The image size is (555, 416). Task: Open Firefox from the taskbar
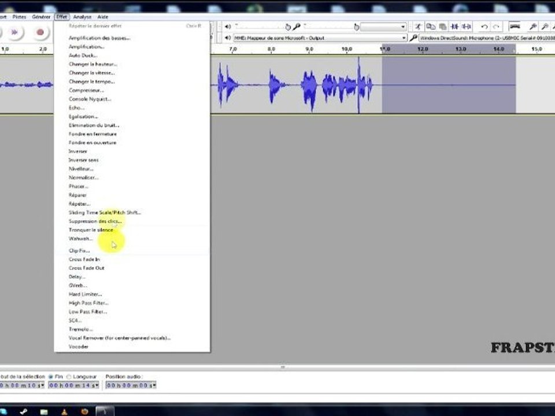pos(84,411)
